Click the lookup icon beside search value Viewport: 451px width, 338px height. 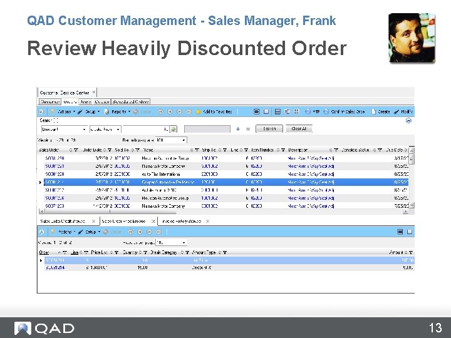pyautogui.click(x=173, y=130)
